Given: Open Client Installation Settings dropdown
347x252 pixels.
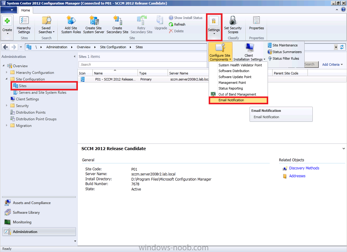Looking at the screenshot, I should (249, 52).
